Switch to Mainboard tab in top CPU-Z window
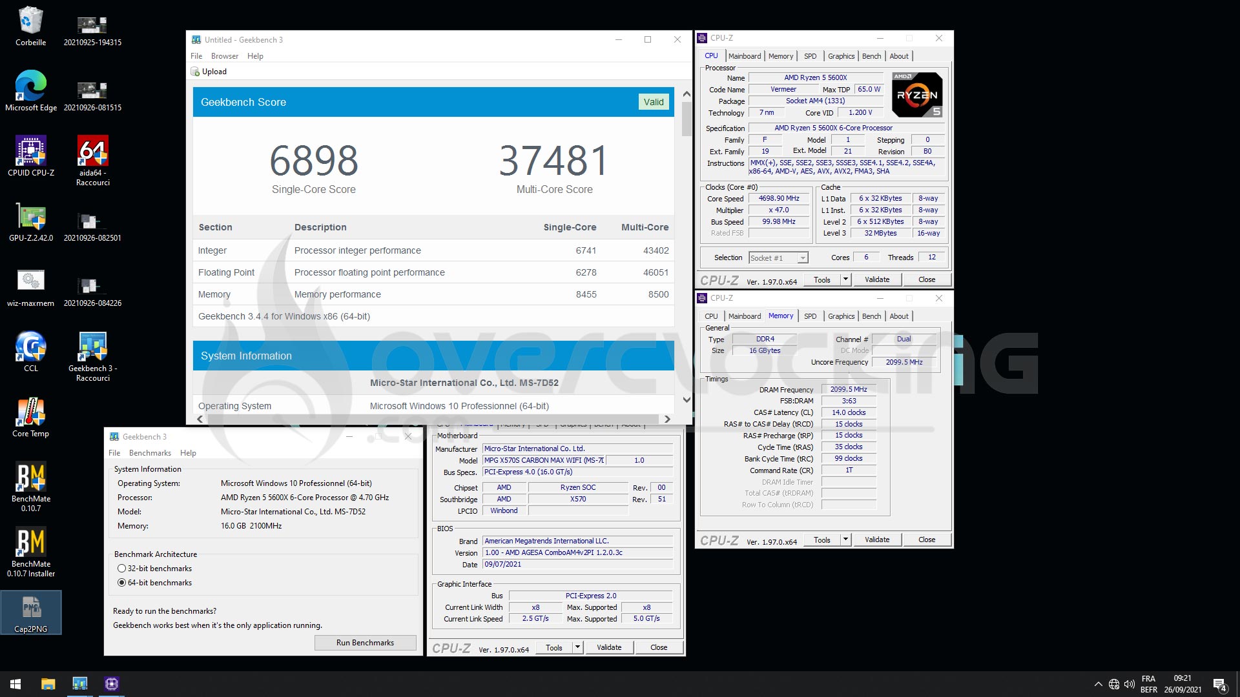 [x=745, y=56]
